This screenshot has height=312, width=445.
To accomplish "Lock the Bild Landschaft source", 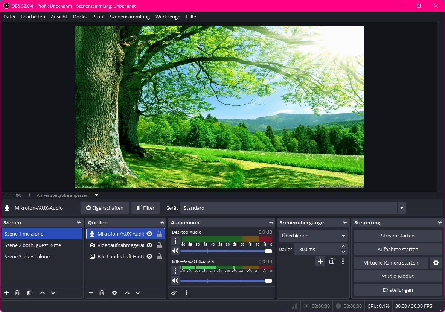I will 159,256.
